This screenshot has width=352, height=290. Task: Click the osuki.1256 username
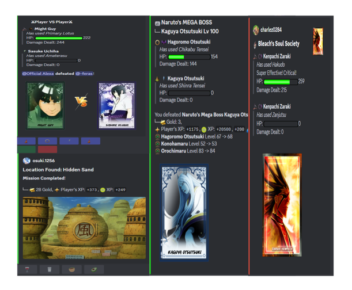tap(44, 161)
